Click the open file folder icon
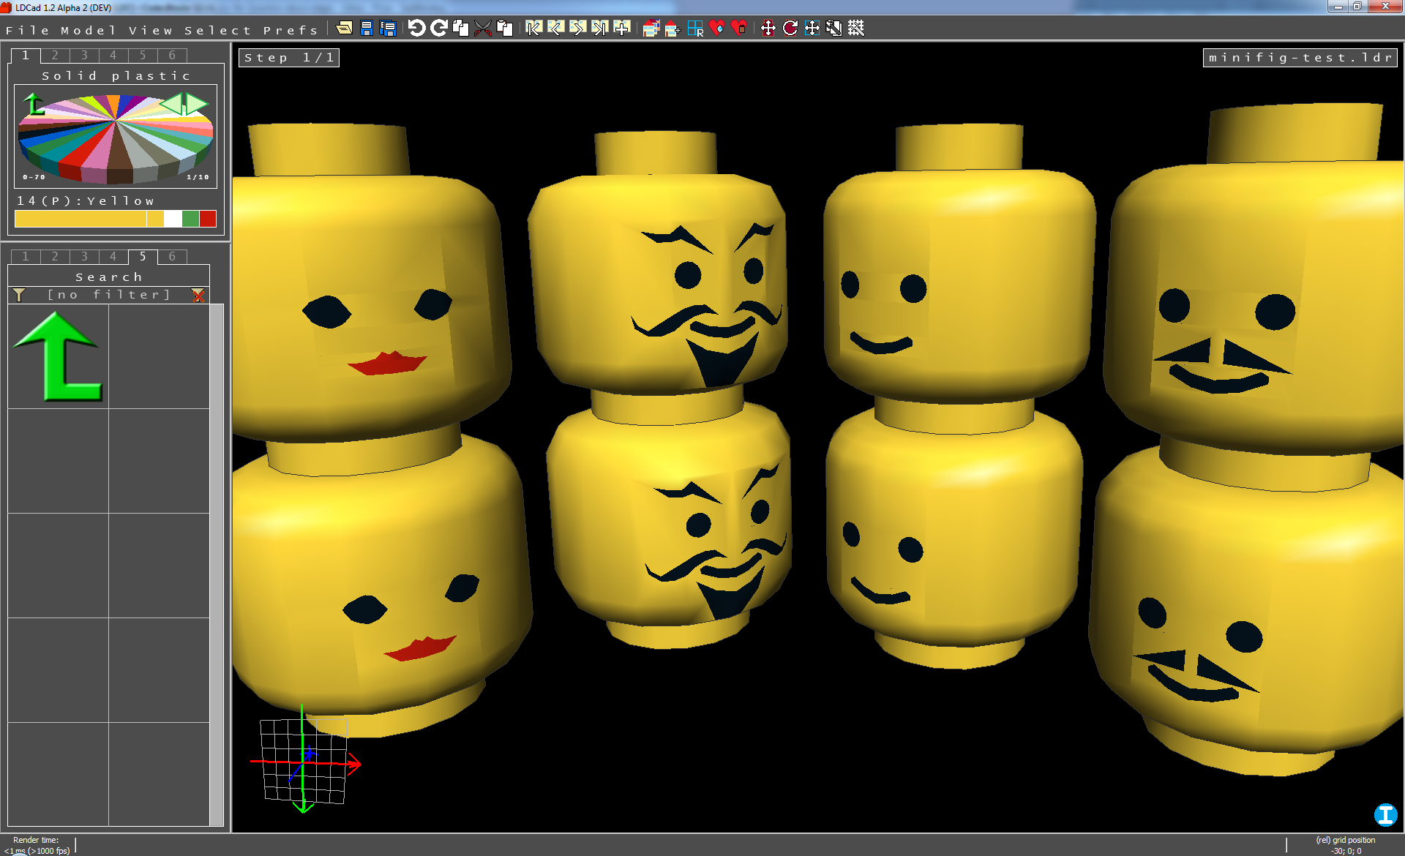 click(344, 28)
